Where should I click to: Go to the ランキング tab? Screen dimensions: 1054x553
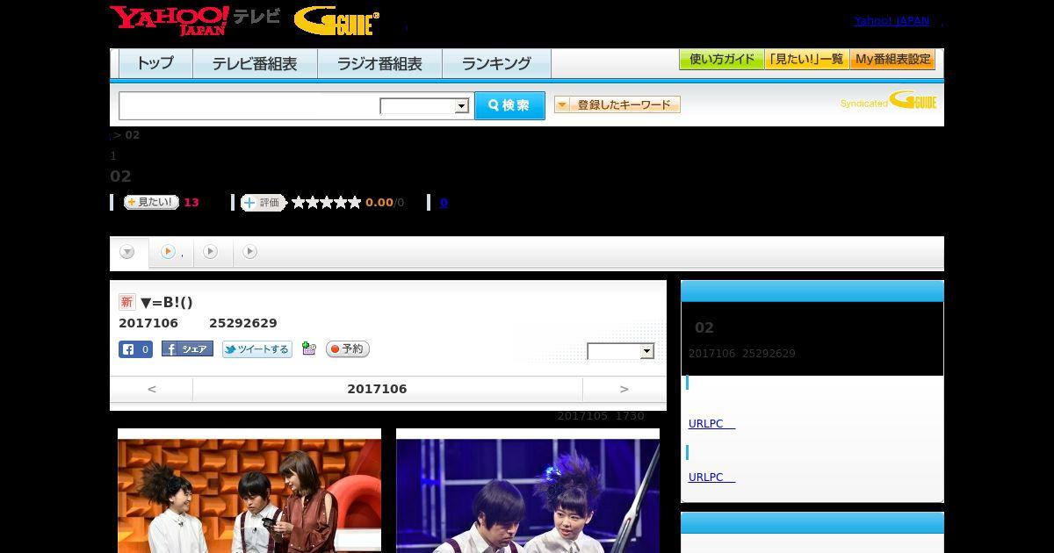496,63
